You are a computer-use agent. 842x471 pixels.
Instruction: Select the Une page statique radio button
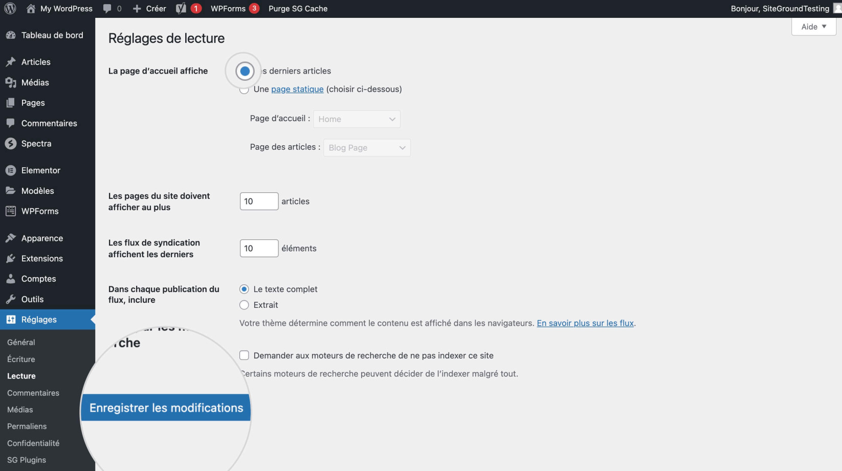click(245, 90)
